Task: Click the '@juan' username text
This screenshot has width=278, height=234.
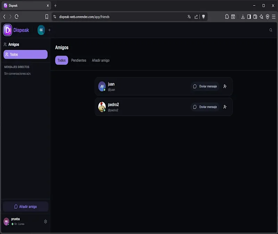Action: [111, 90]
